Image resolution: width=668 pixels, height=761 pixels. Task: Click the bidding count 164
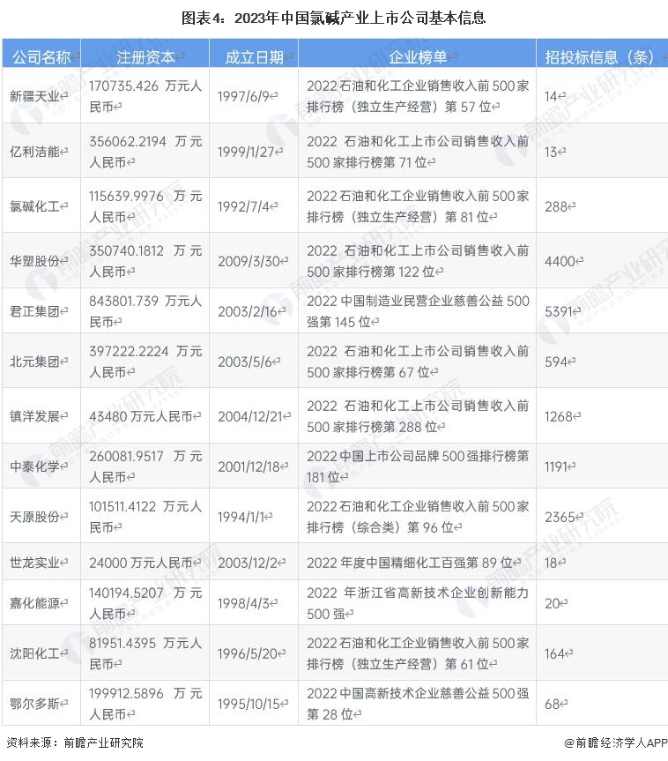click(x=555, y=653)
